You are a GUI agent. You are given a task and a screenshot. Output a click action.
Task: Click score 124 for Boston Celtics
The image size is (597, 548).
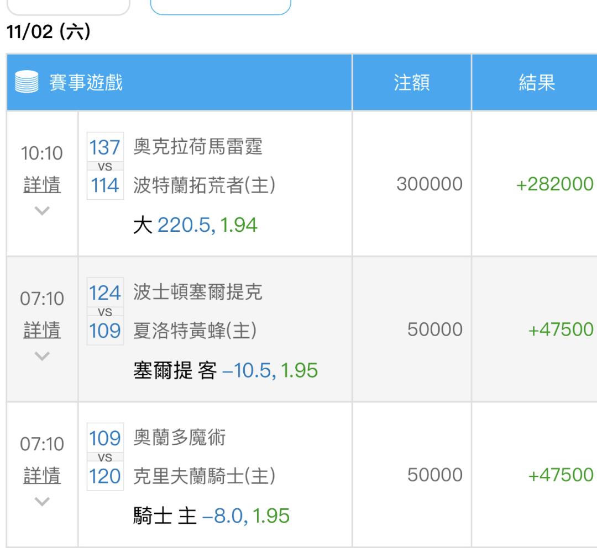pyautogui.click(x=105, y=292)
